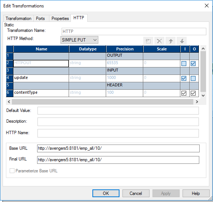Screen dimensions: 213x202
Task: Click the Final URL field
Action: pyautogui.click(x=118, y=160)
